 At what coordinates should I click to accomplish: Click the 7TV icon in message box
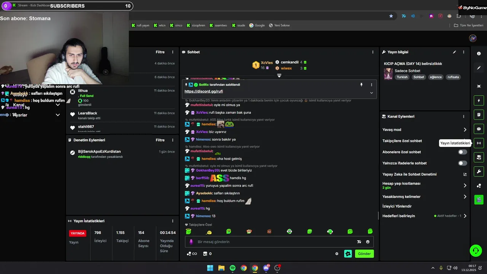[359, 242]
